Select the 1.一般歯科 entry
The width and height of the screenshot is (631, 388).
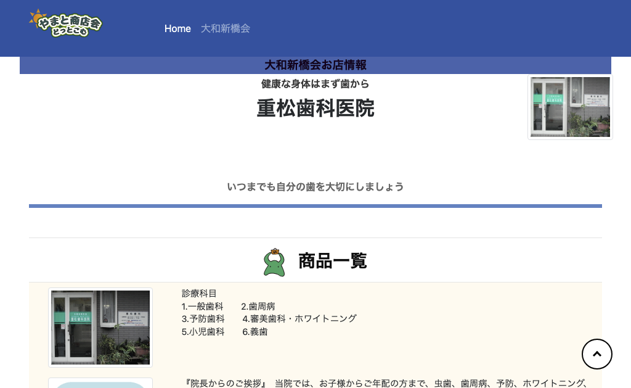click(x=202, y=307)
